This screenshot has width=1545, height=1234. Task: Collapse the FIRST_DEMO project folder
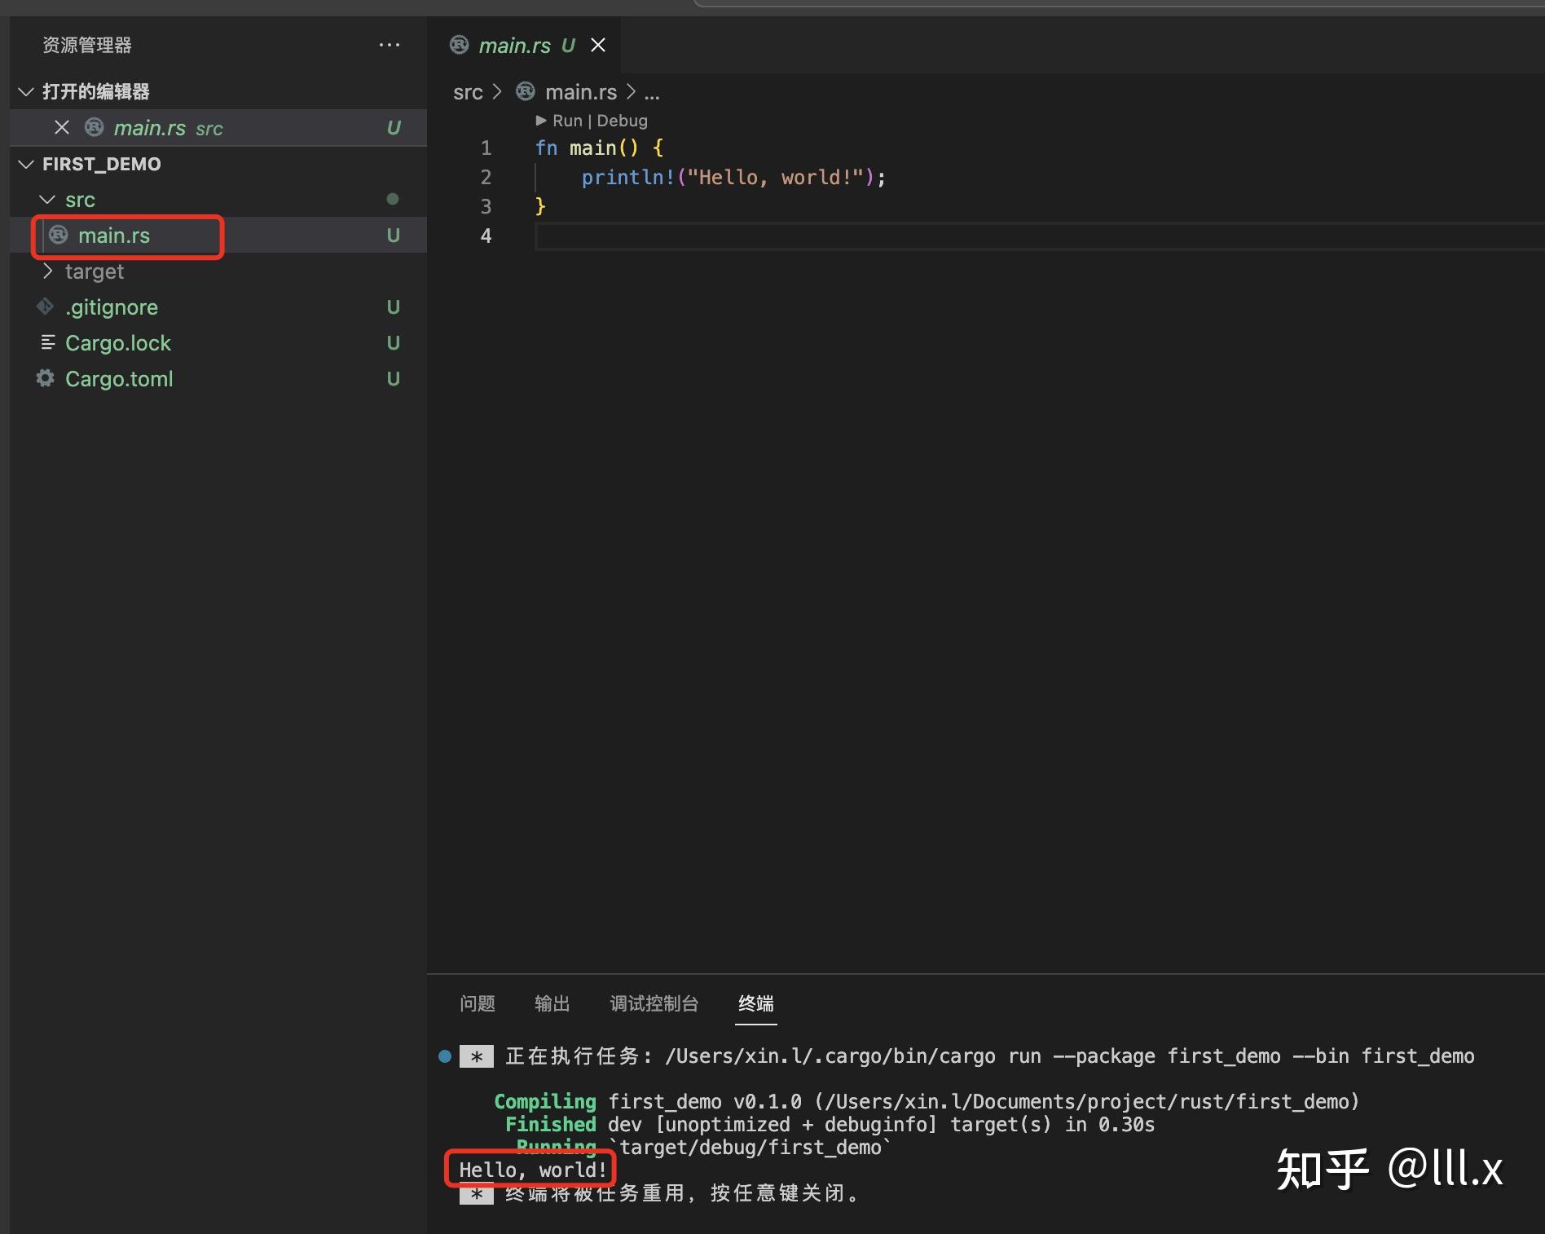(x=26, y=164)
